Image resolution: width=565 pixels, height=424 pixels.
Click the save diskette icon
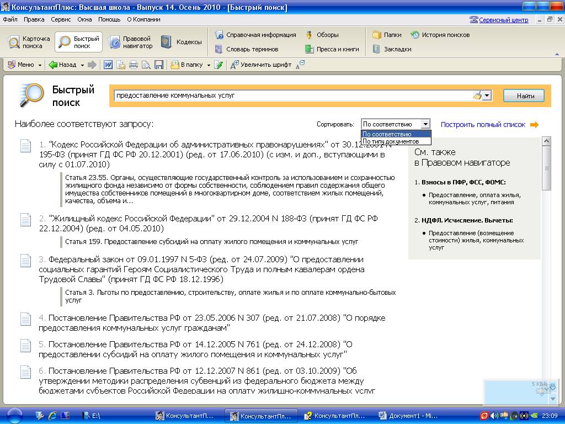159,65
